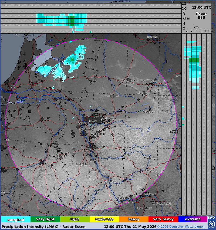Select the marginal cyan legend swatch
The height and width of the screenshot is (230, 216).
[16, 219]
